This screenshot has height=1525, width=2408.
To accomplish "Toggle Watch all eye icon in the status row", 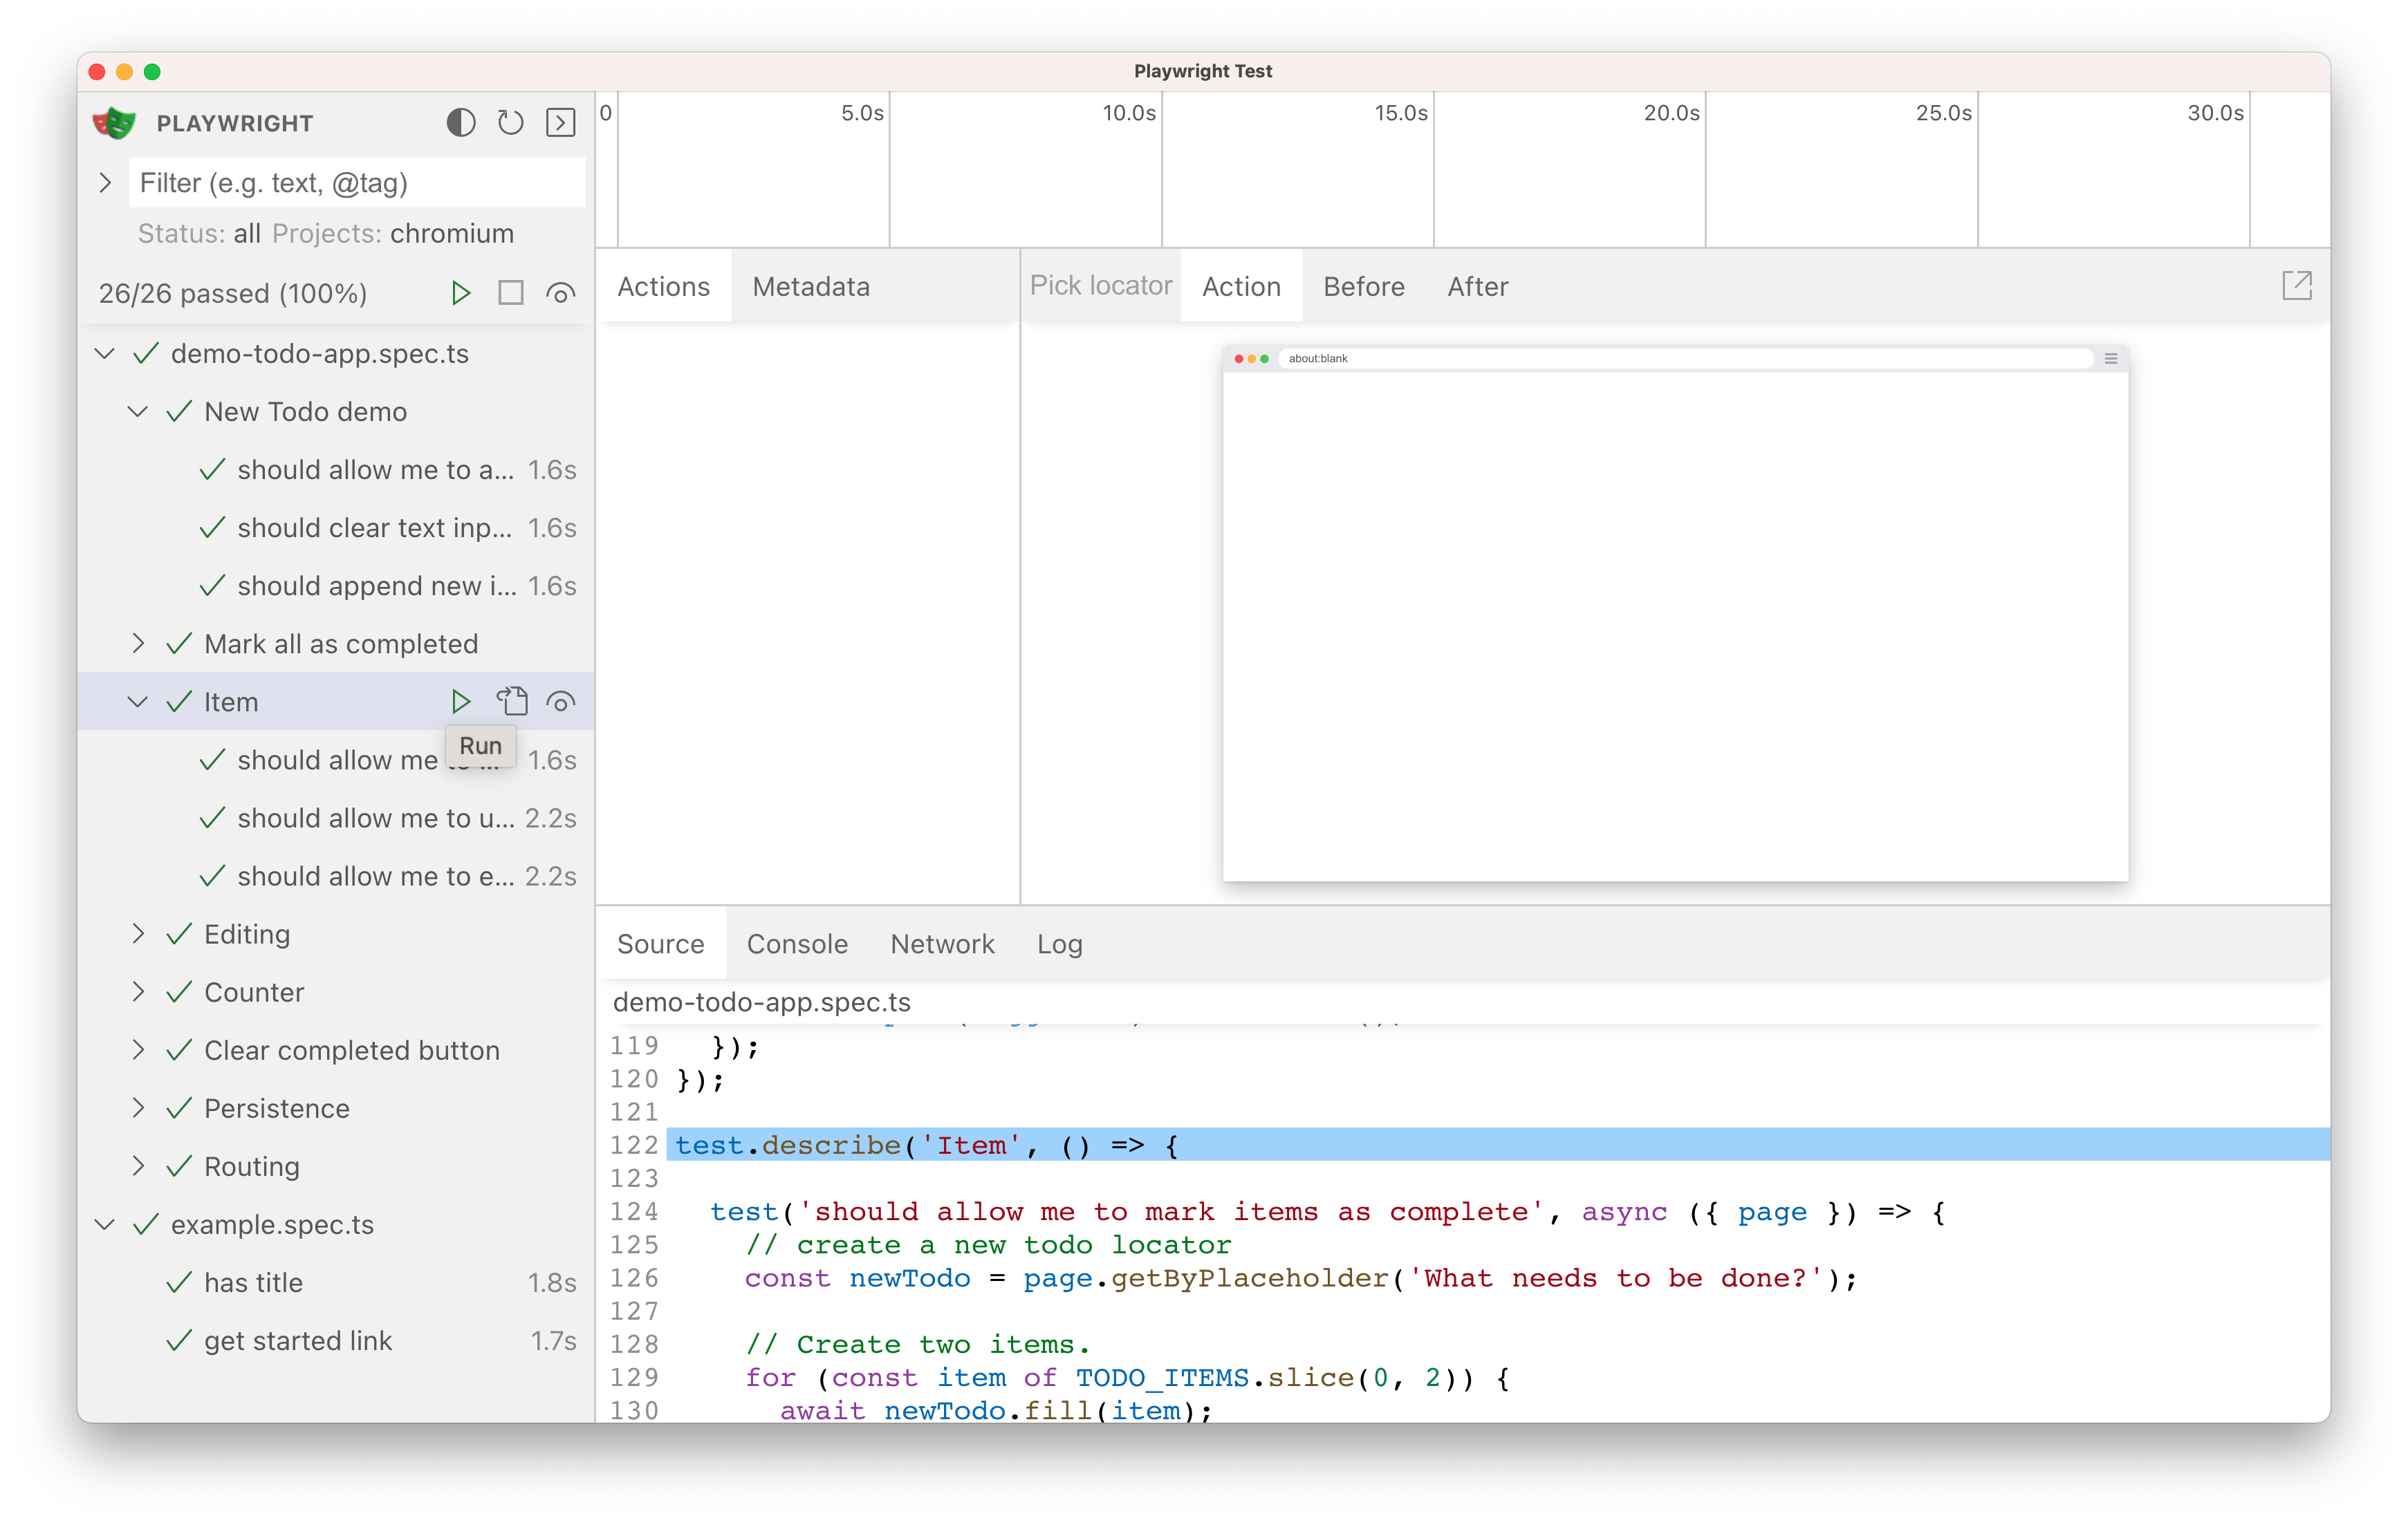I will 561,293.
